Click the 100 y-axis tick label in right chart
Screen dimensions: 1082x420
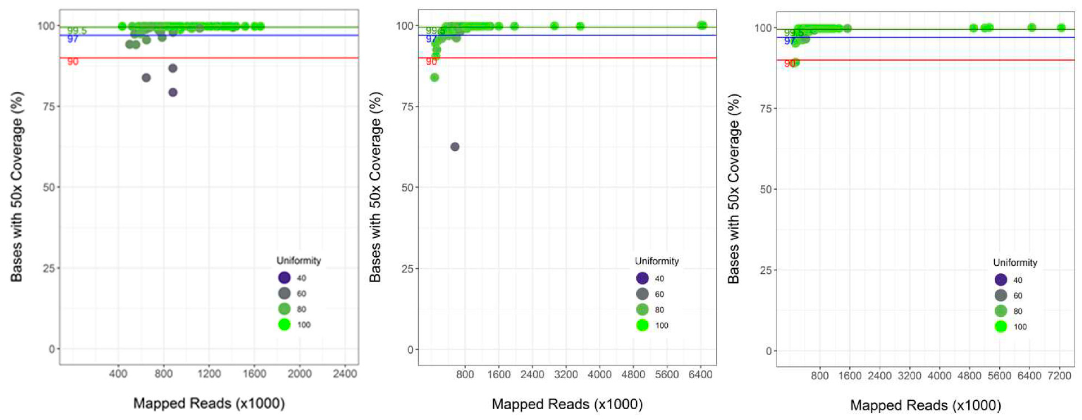(763, 28)
